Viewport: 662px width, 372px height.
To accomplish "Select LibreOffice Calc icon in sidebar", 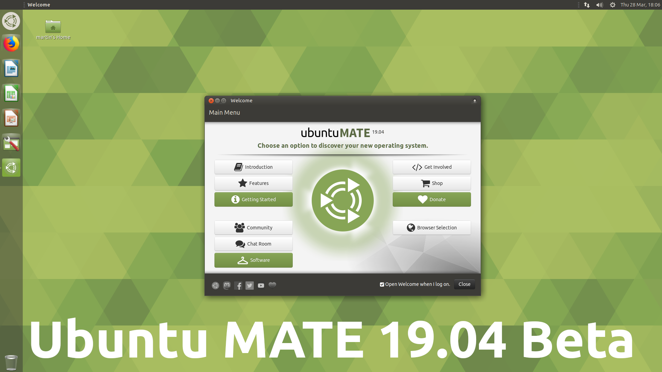I will (x=11, y=93).
